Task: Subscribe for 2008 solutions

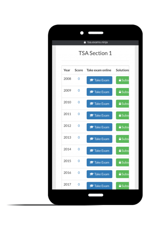Action: 123,80
